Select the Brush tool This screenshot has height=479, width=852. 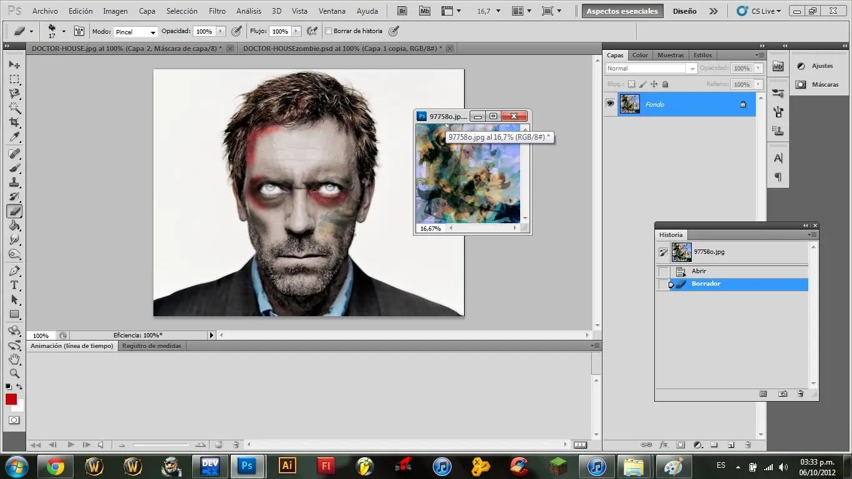[14, 168]
